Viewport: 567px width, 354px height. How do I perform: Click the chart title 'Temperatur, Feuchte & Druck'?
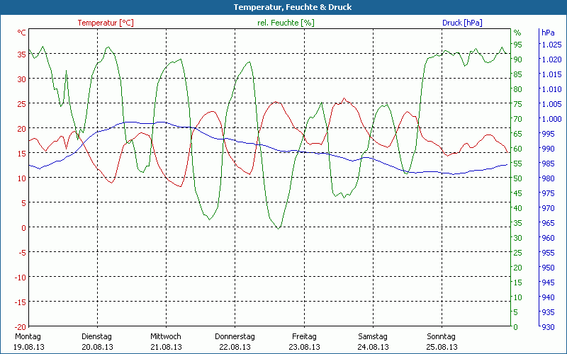tap(293, 7)
